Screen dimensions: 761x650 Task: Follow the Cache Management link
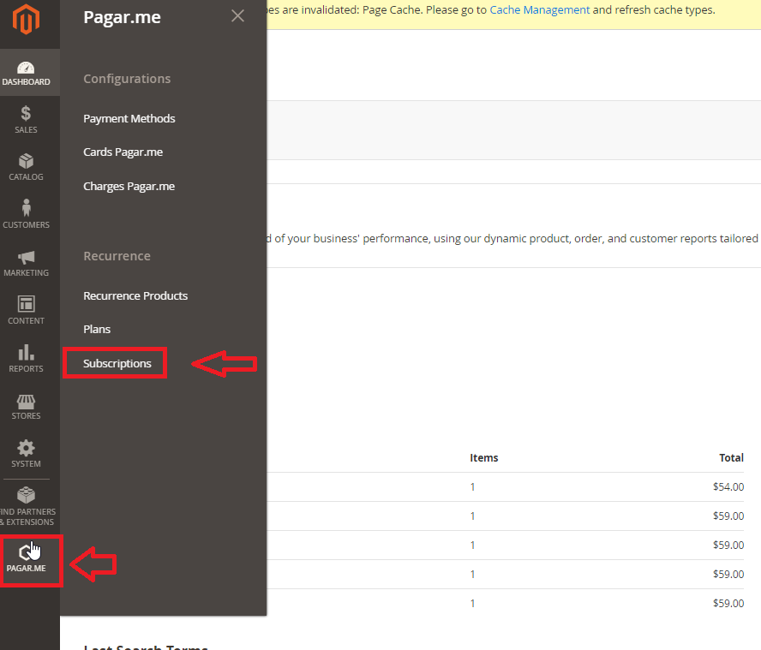pyautogui.click(x=540, y=9)
